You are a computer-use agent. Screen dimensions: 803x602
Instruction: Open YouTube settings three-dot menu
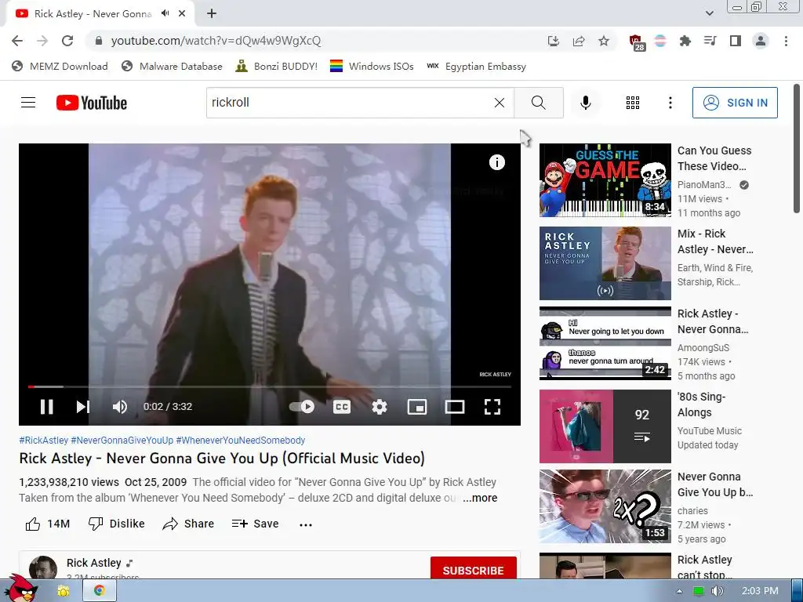(x=670, y=103)
